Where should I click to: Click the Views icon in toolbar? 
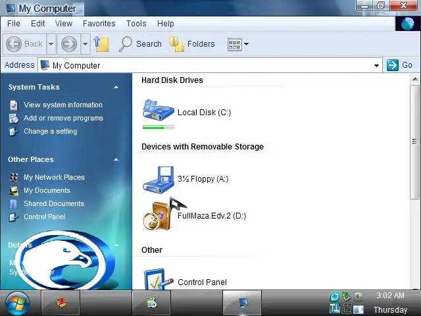tap(234, 44)
